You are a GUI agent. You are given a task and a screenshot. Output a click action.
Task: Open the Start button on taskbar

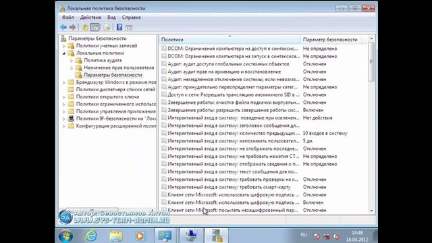(x=66, y=236)
